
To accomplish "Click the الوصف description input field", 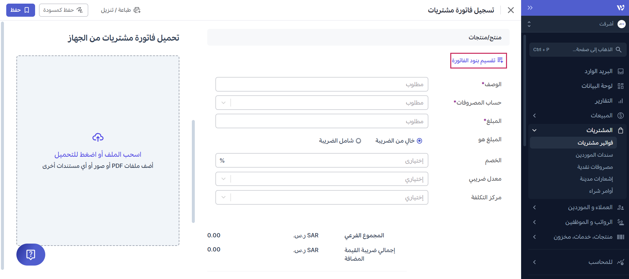I will point(321,84).
